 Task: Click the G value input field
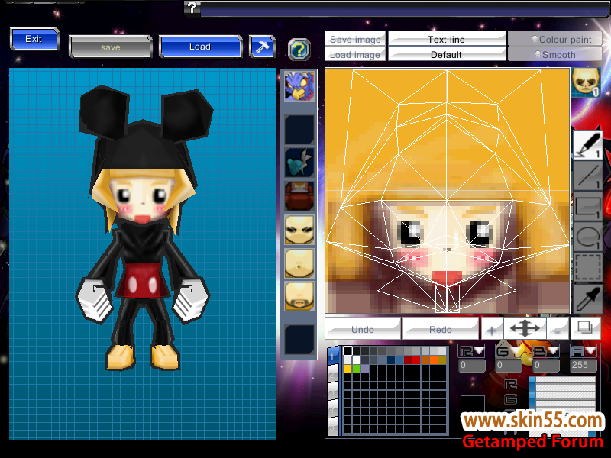click(x=509, y=366)
